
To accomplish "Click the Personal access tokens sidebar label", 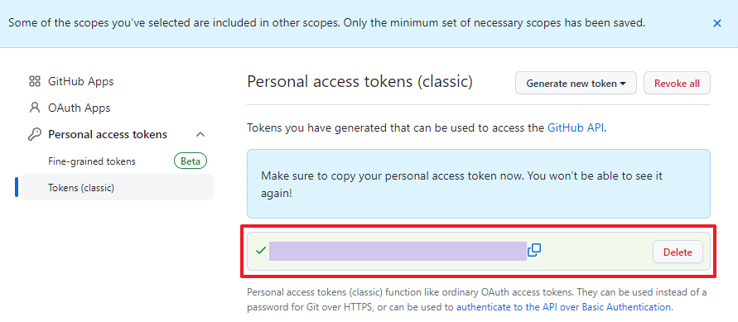I will coord(108,134).
